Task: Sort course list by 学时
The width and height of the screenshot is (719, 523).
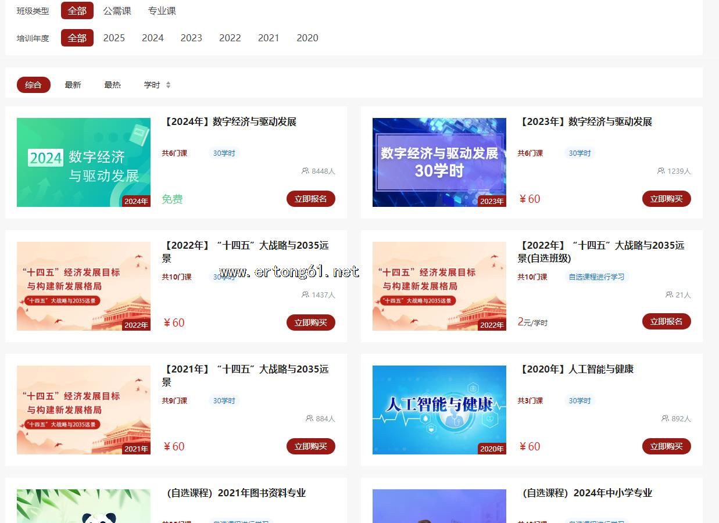Action: pos(152,85)
